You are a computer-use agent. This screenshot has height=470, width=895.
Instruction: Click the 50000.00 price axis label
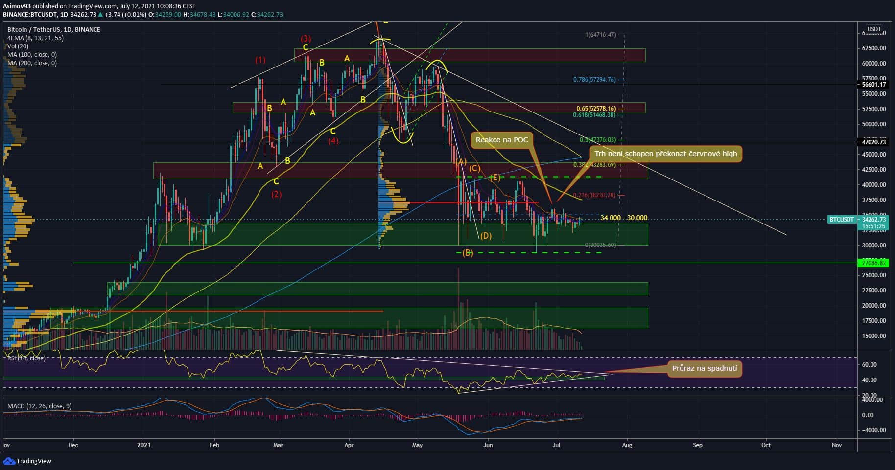tap(874, 124)
